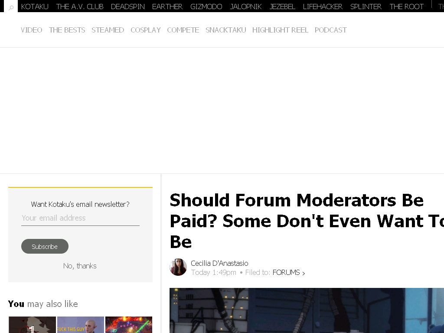Image resolution: width=444 pixels, height=333 pixels.
Task: View the Highlight Reel section
Action: point(280,30)
